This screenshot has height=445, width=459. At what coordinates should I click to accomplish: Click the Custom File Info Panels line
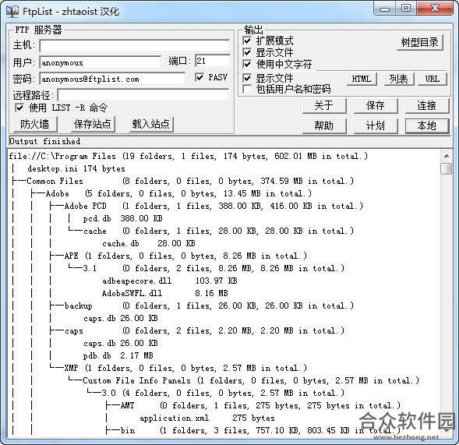click(x=251, y=380)
